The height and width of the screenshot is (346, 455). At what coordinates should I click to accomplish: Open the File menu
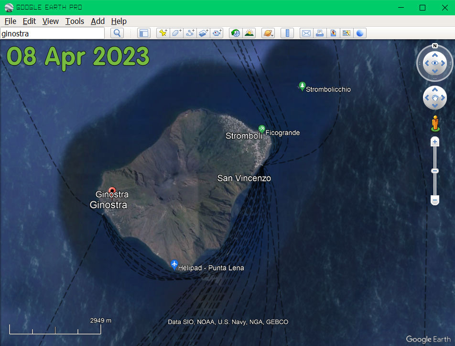pos(10,21)
